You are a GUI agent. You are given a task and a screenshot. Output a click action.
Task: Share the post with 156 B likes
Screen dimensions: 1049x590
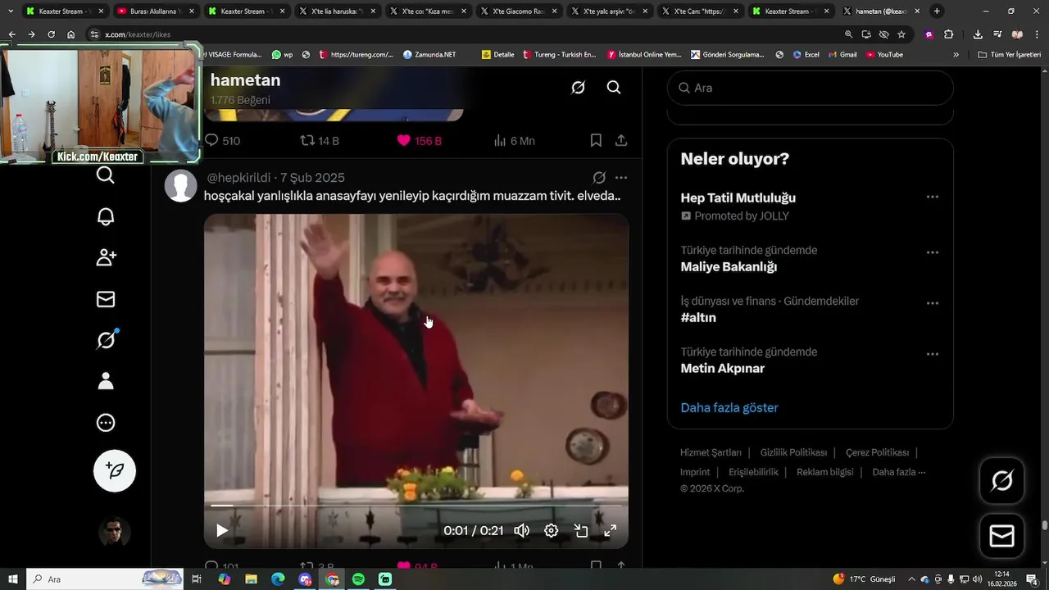coord(621,141)
